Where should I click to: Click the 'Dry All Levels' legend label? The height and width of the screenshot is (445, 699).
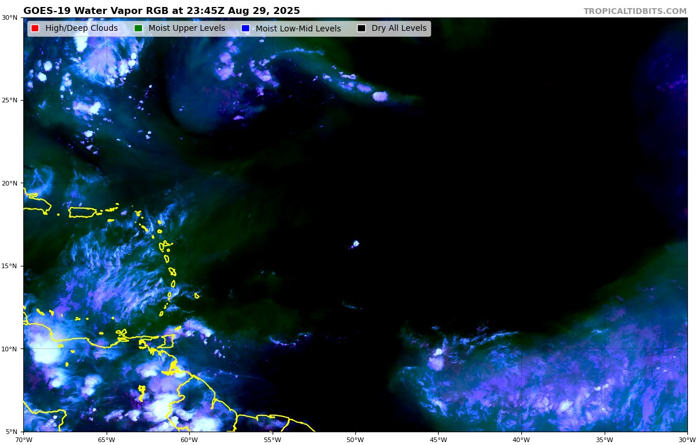[x=399, y=29]
